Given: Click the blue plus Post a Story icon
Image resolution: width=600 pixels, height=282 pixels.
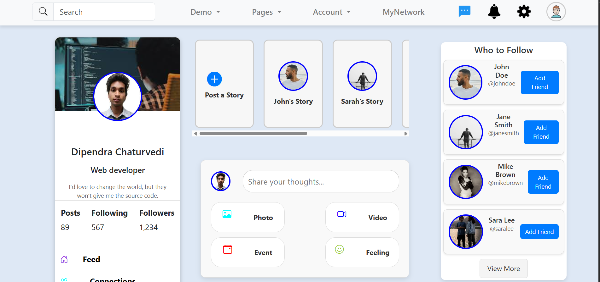Looking at the screenshot, I should click(x=214, y=79).
